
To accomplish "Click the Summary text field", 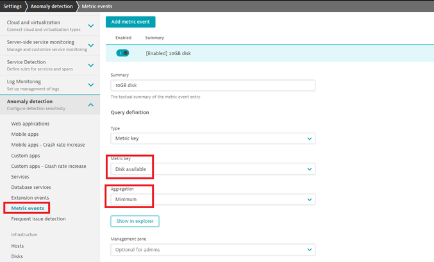I will [x=213, y=85].
